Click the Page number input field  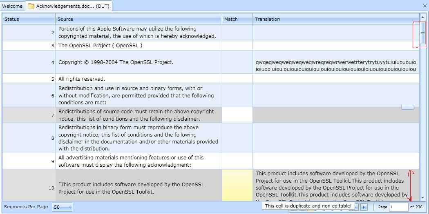[x=399, y=207]
